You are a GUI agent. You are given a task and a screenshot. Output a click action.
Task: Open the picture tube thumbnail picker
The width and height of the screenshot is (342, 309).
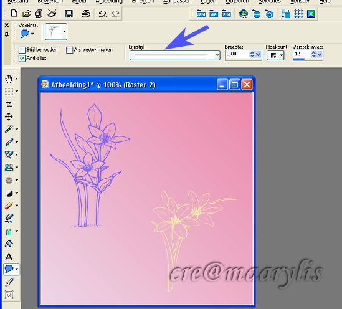[x=56, y=32]
